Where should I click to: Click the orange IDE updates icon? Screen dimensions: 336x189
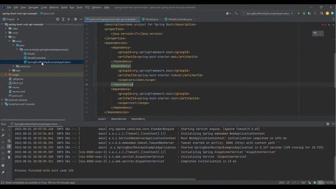(327, 13)
